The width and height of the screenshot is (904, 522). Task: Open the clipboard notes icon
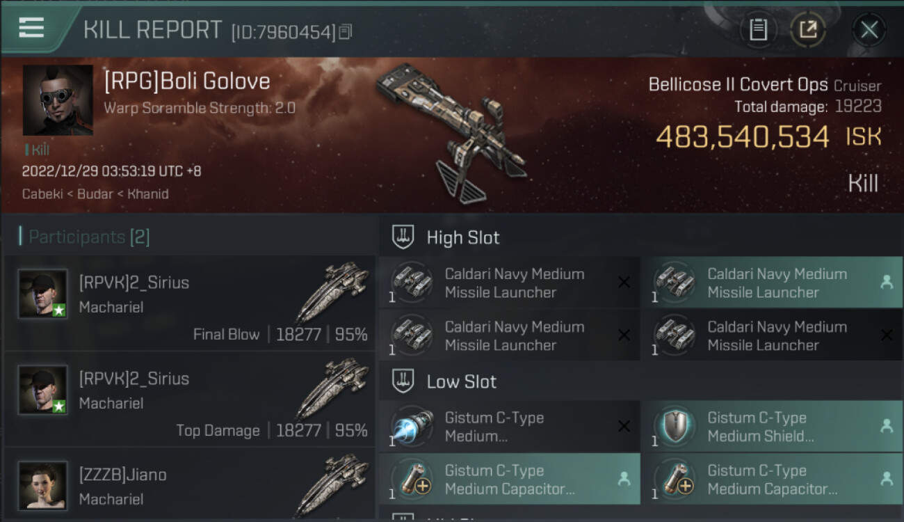[x=758, y=30]
